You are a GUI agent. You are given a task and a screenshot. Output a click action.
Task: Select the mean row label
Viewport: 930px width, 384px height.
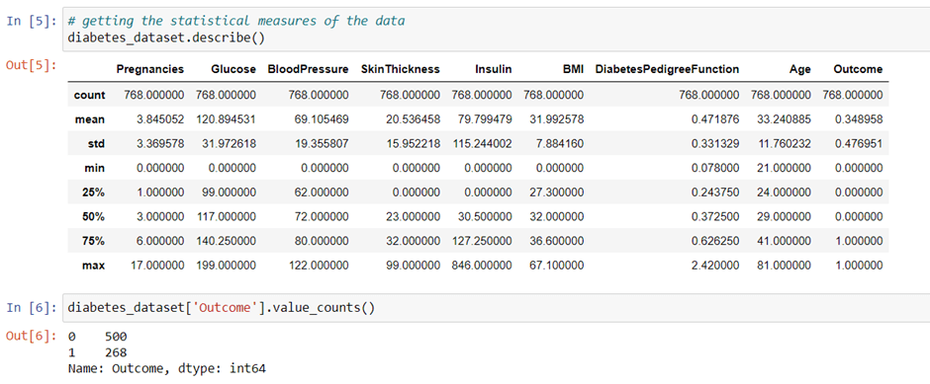tap(90, 119)
